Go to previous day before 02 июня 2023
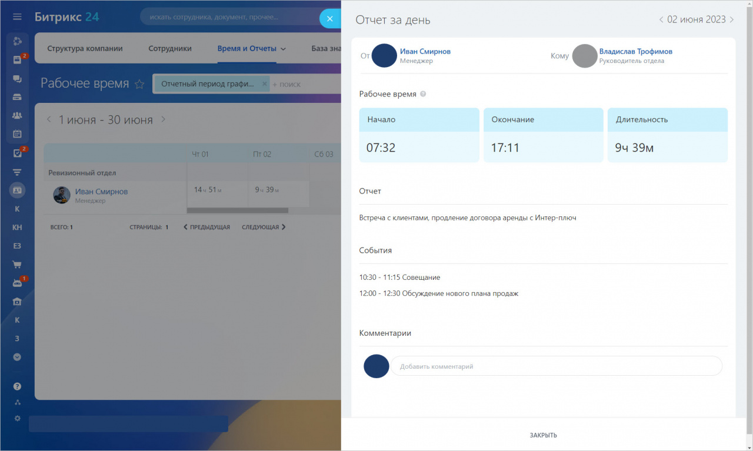Screen dimensions: 753x451 point(661,20)
